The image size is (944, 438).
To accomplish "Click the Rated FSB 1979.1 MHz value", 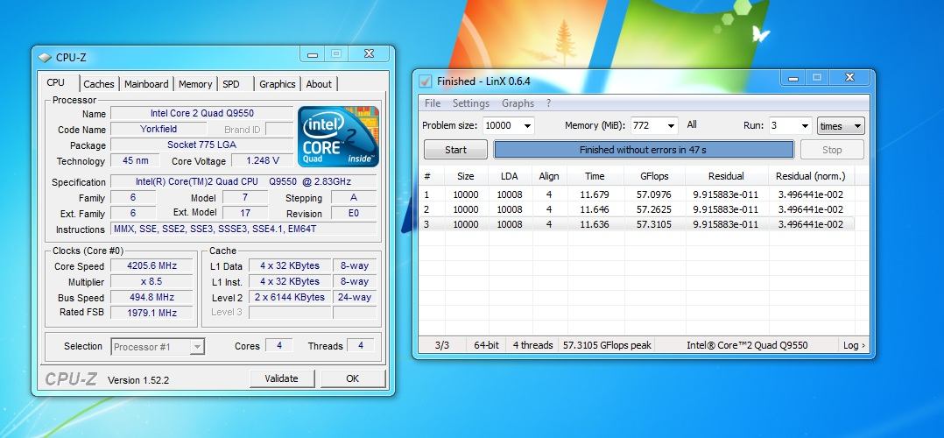I will tap(151, 313).
